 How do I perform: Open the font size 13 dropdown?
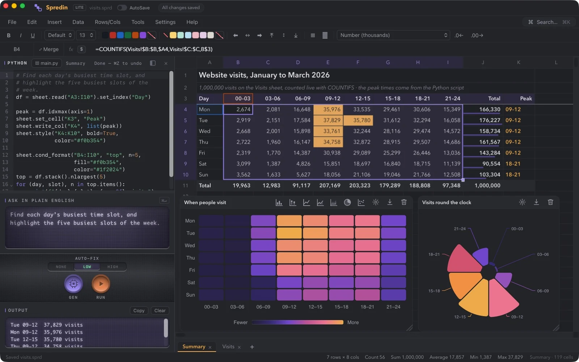point(86,35)
